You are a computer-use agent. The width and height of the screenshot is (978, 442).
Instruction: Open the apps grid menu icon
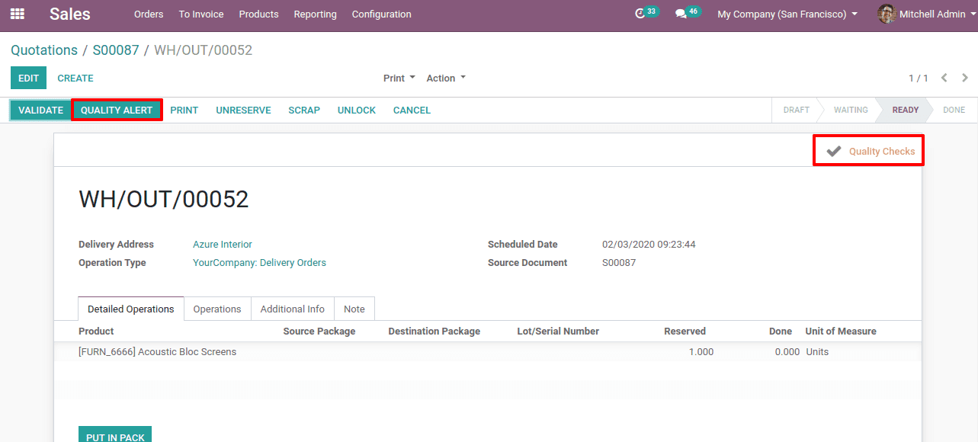click(x=17, y=14)
